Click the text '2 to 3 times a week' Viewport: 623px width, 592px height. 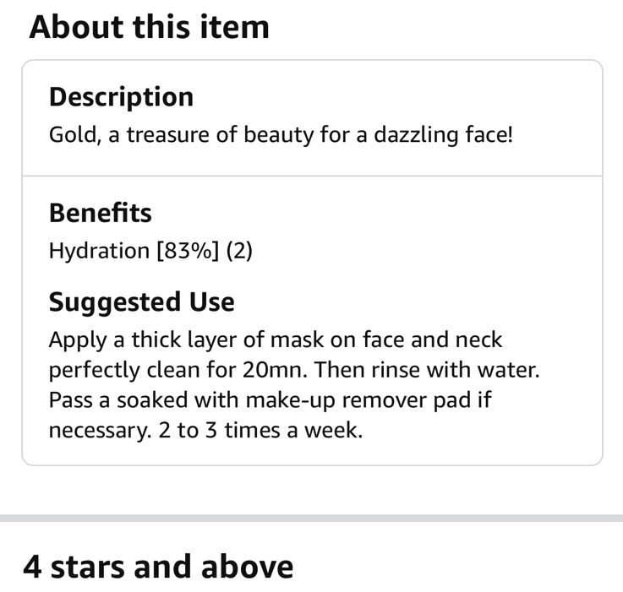point(260,431)
